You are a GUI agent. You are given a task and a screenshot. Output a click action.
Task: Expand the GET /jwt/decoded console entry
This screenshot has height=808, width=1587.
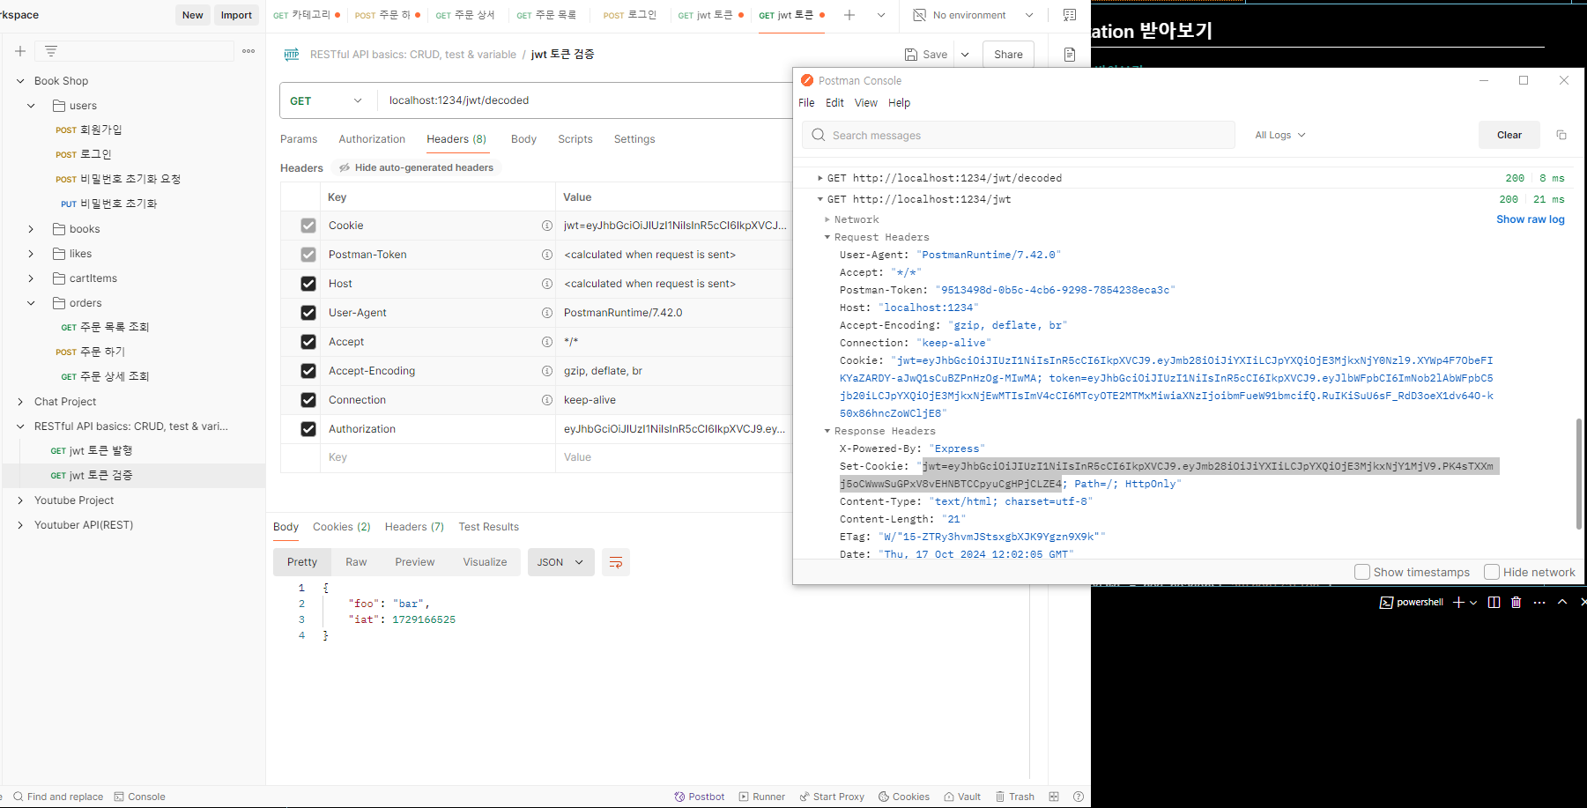coord(820,178)
